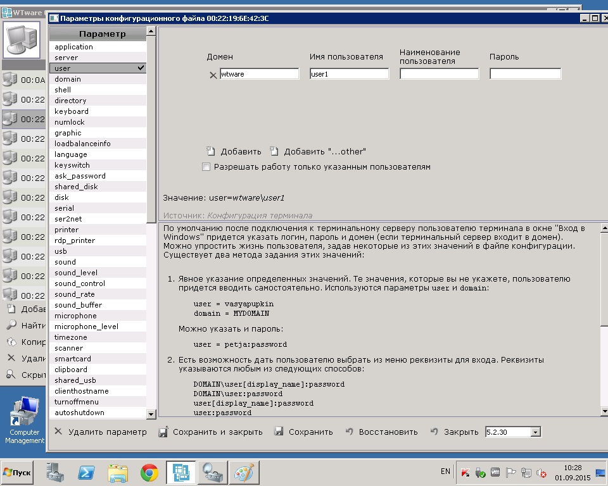
Task: Click the 'Имя пользователя' field containing user1
Action: click(x=349, y=74)
